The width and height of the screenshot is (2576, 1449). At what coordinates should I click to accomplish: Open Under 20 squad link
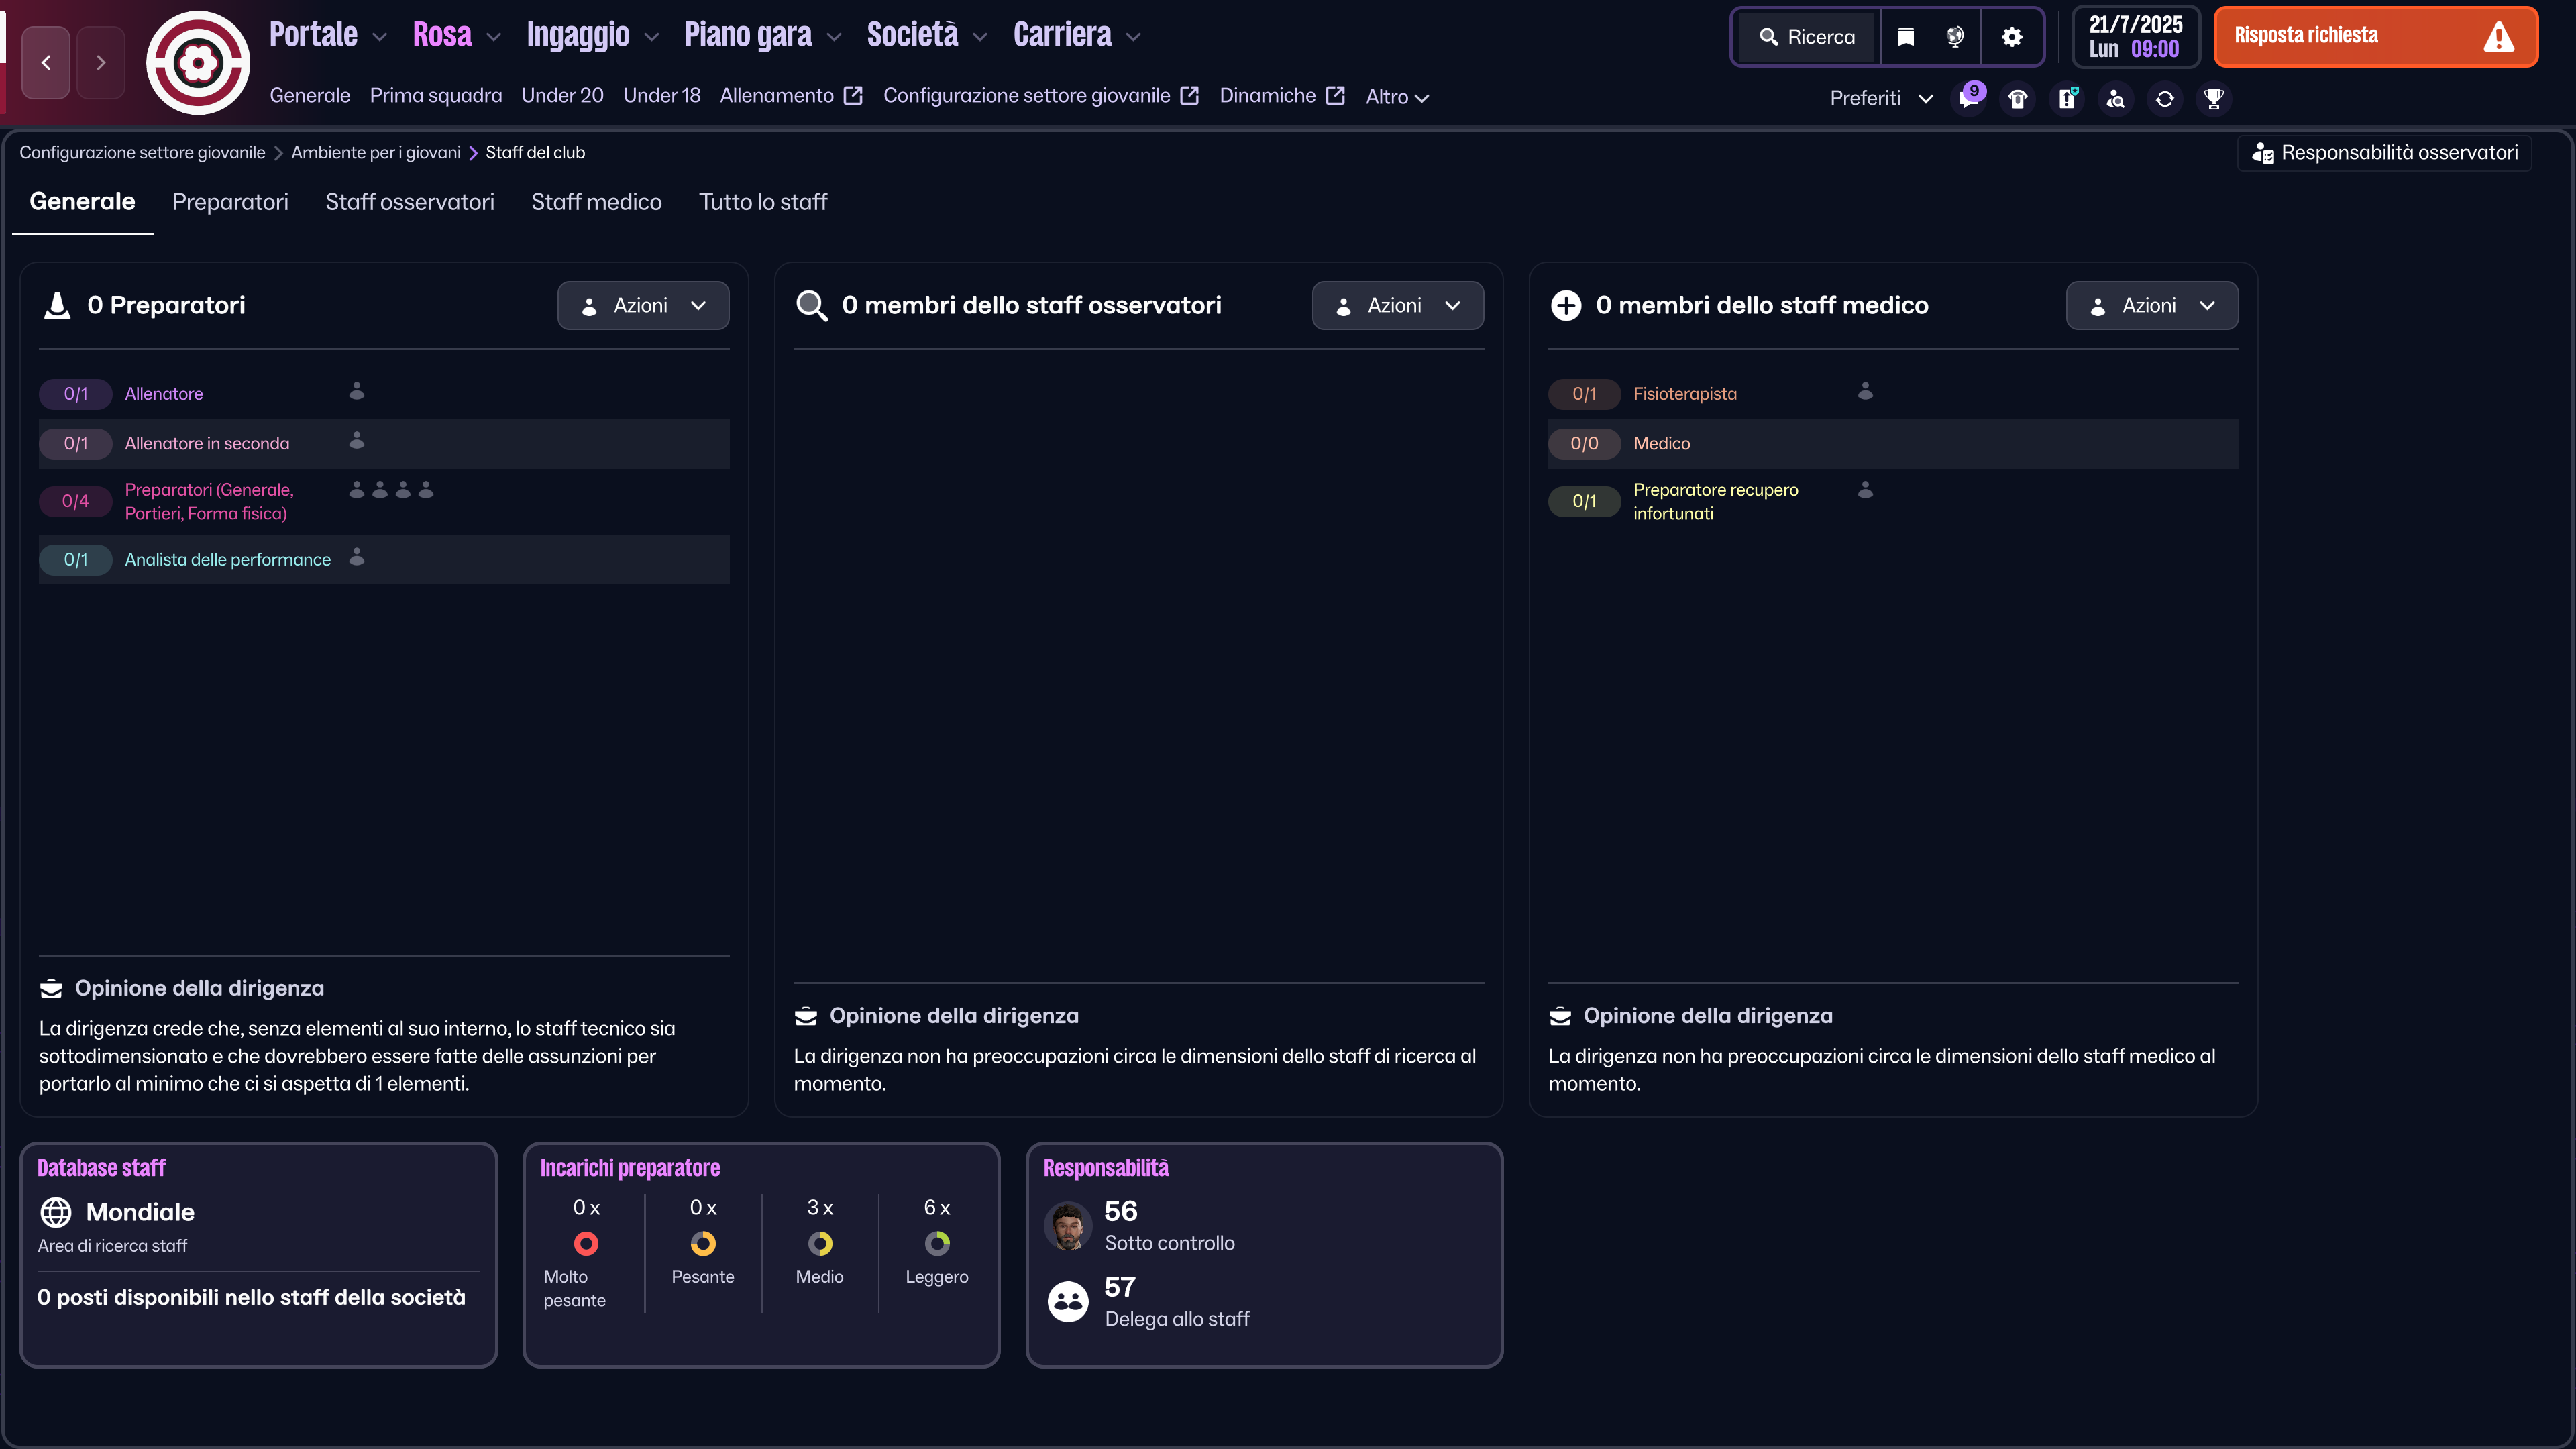click(x=562, y=96)
